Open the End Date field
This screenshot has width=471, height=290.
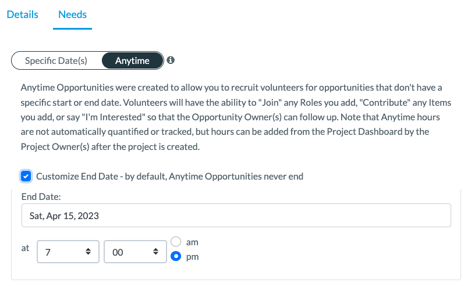tap(236, 216)
